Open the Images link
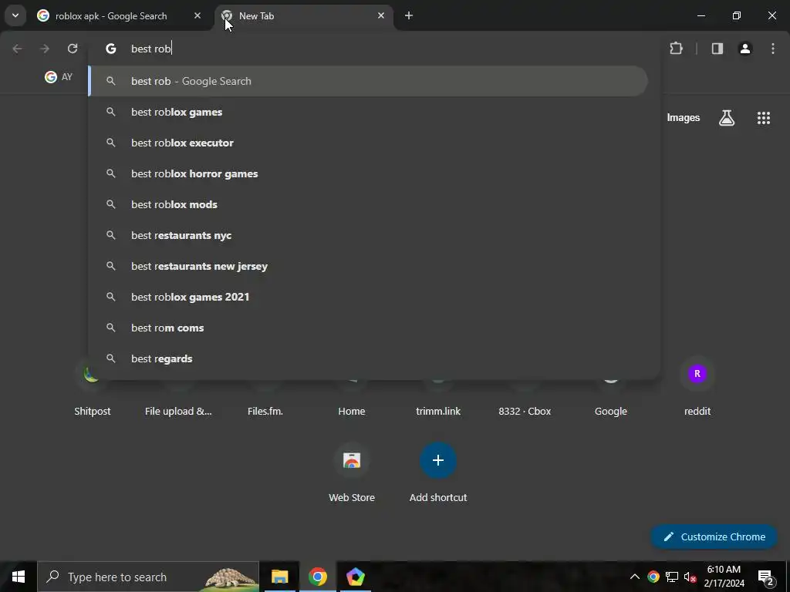The width and height of the screenshot is (790, 592). (684, 118)
